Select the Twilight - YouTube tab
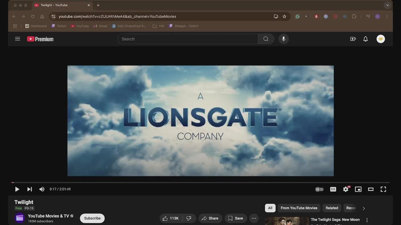Image resolution: width=401 pixels, height=225 pixels. click(62, 5)
